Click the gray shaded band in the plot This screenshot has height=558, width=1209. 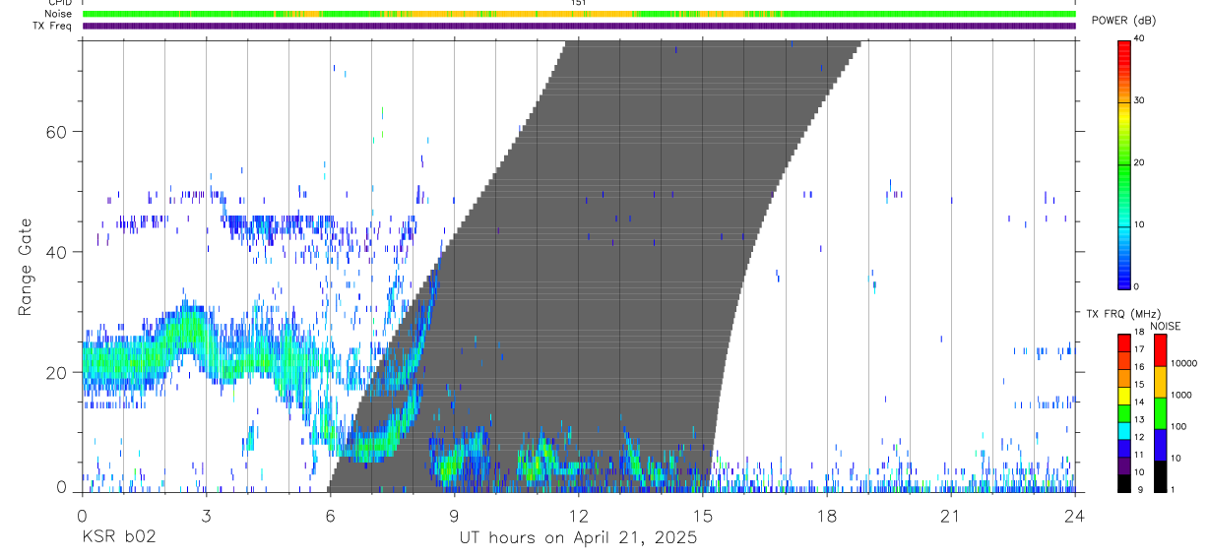pyautogui.click(x=595, y=266)
